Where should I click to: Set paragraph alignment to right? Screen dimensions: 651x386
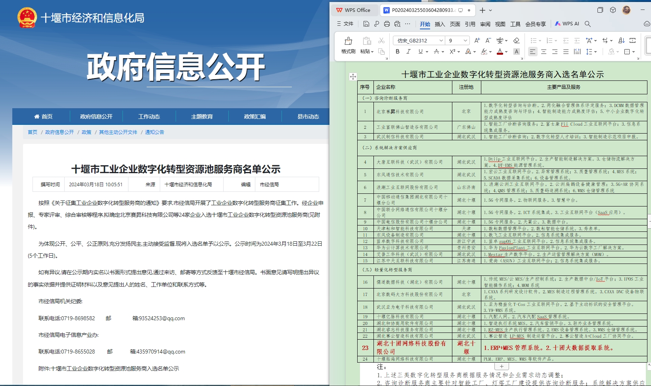(x=555, y=52)
